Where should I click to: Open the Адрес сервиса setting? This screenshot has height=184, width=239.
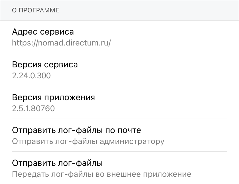43,32
